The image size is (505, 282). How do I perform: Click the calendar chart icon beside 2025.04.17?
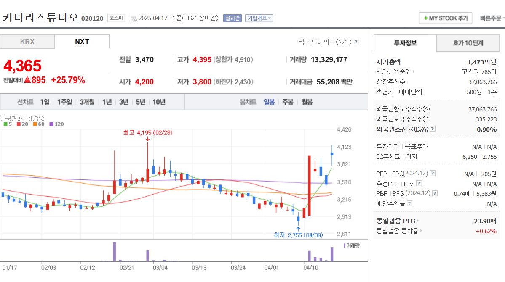click(x=133, y=19)
